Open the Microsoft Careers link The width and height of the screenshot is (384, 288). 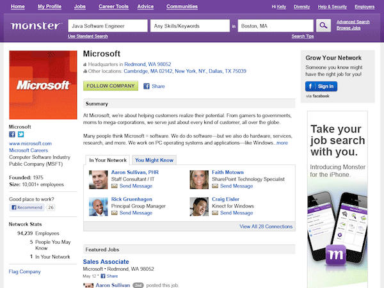click(x=28, y=150)
